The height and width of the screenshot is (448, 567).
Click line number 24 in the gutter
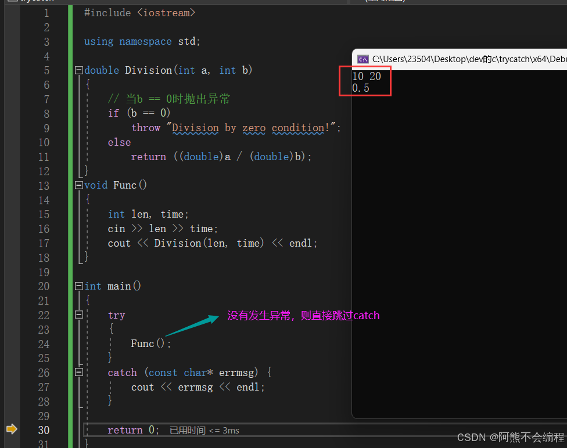[44, 344]
